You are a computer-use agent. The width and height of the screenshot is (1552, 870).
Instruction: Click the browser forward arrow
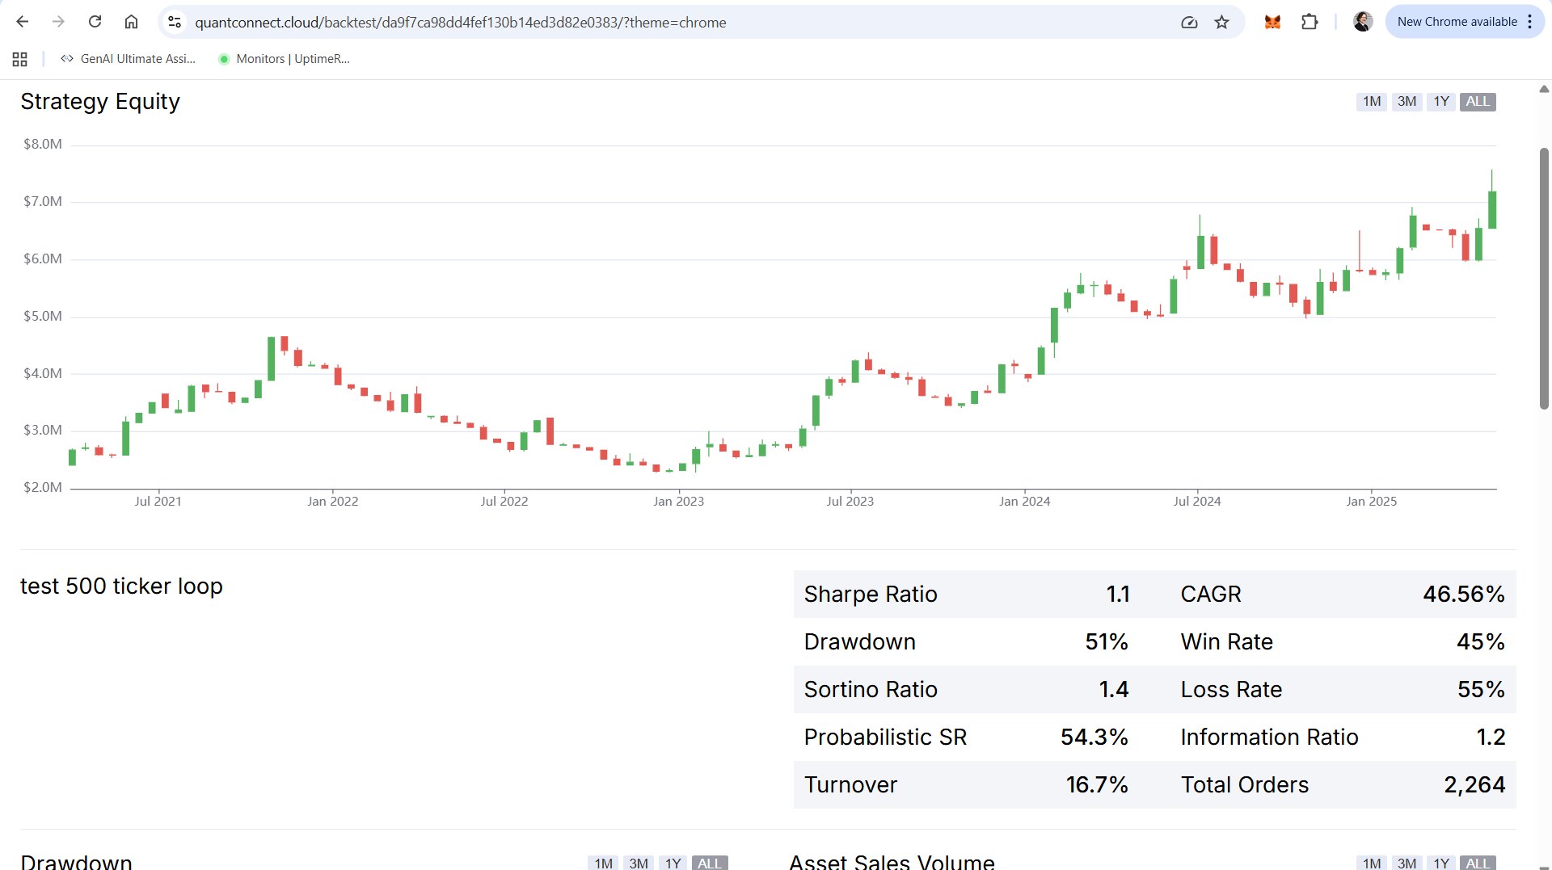(x=58, y=22)
